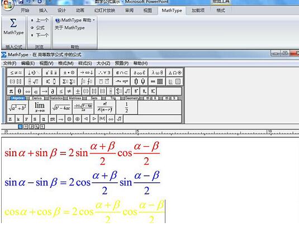299x227 pixels.
Task: Switch to the Trig expressions tab
Action: [113, 98]
